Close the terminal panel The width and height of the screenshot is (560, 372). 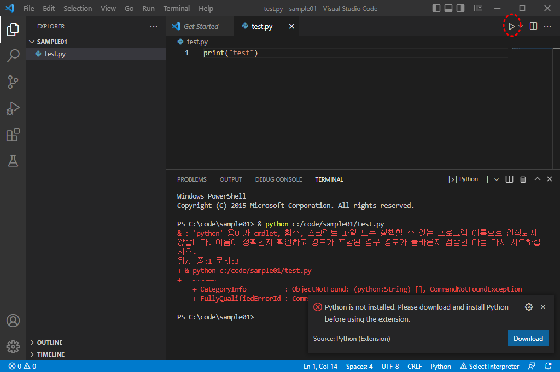[549, 179]
